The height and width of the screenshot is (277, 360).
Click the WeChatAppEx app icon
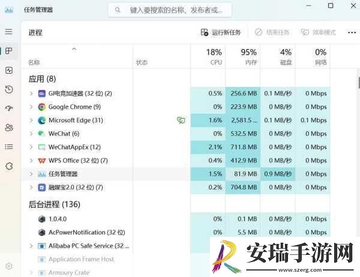point(42,147)
